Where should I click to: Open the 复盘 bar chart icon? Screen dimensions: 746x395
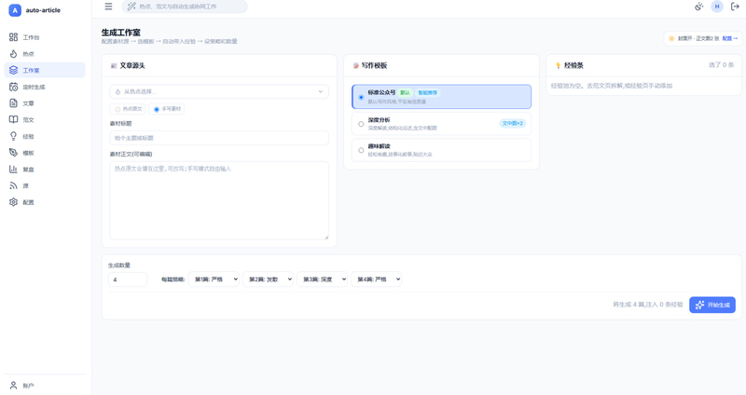[13, 169]
